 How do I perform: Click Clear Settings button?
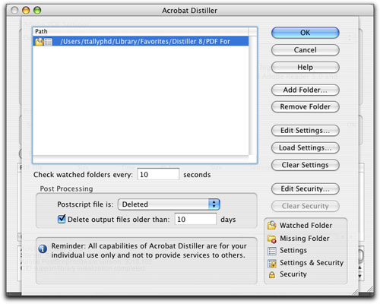(305, 165)
